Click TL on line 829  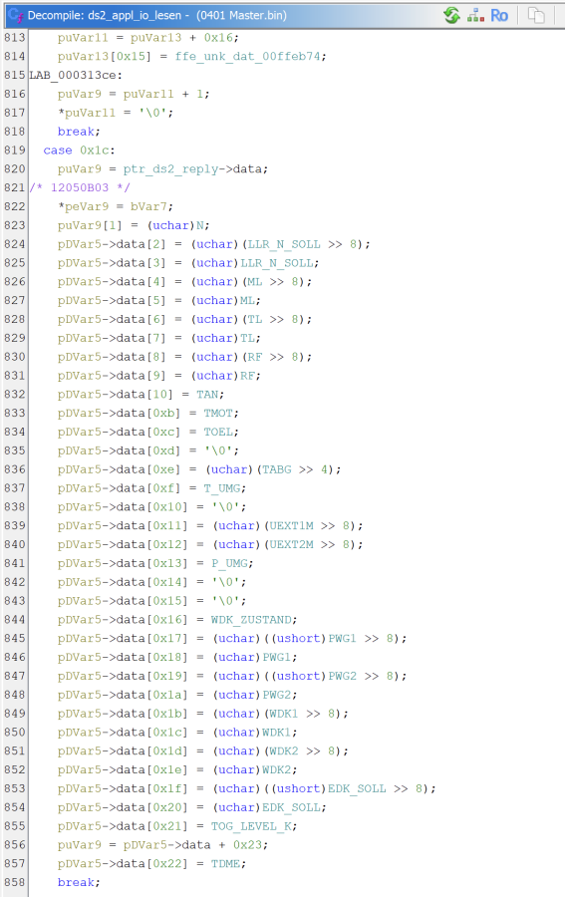(x=247, y=338)
